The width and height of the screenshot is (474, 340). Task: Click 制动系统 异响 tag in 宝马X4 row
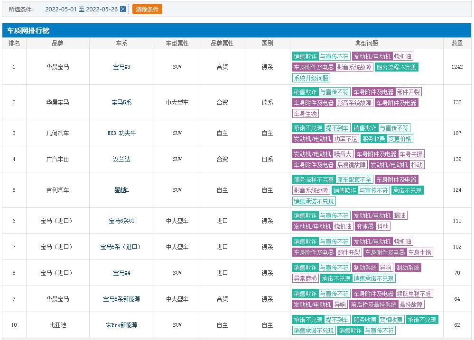click(372, 268)
